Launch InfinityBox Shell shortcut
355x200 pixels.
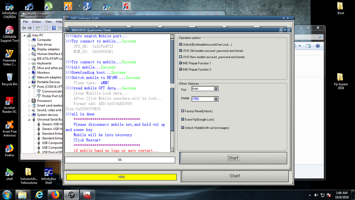coord(49,176)
